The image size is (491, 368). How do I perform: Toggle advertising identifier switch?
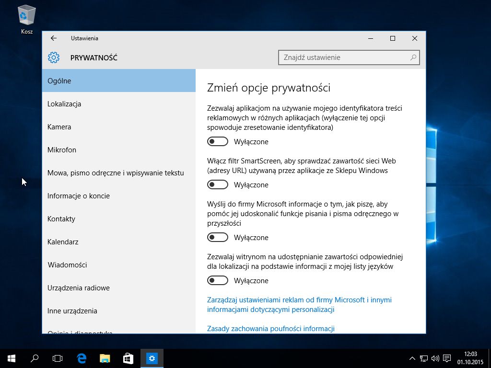pos(218,142)
